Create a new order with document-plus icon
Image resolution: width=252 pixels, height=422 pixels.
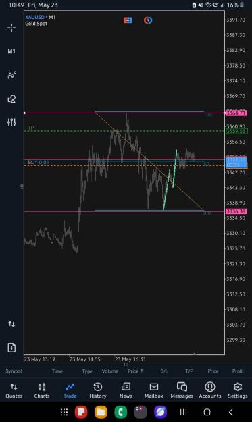pyautogui.click(x=11, y=348)
